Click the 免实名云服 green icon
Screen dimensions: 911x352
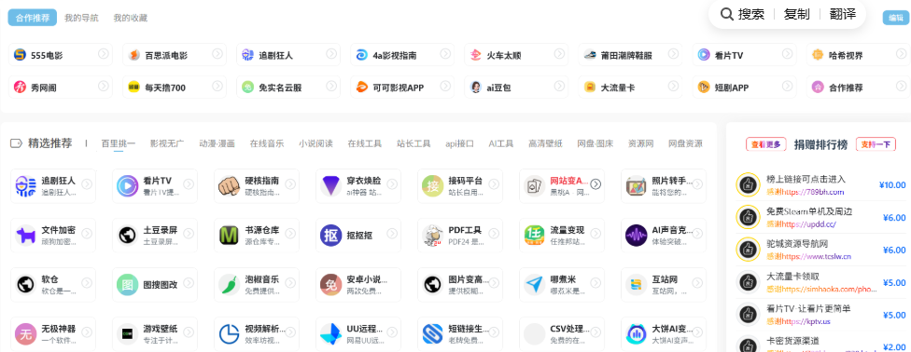tap(248, 88)
